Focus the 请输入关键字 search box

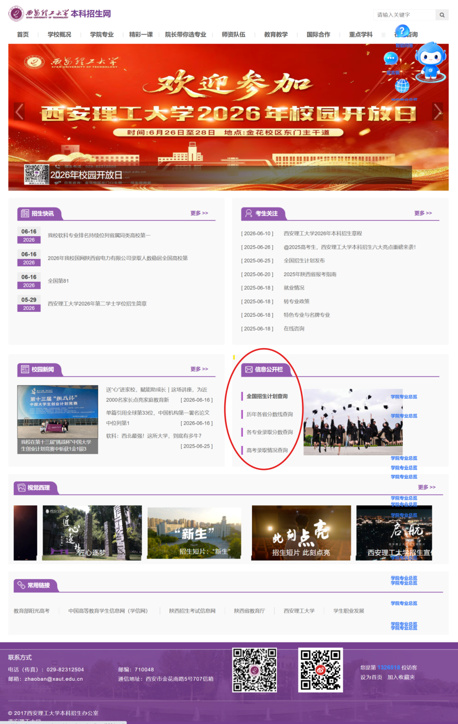coord(405,15)
